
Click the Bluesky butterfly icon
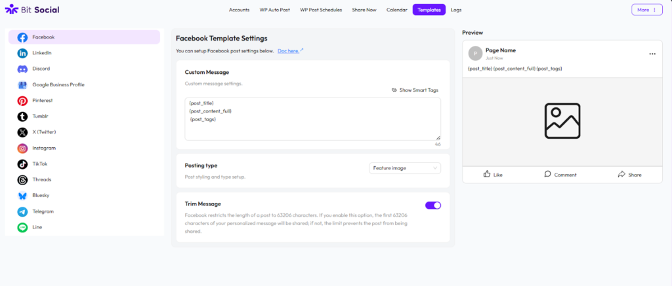(22, 196)
